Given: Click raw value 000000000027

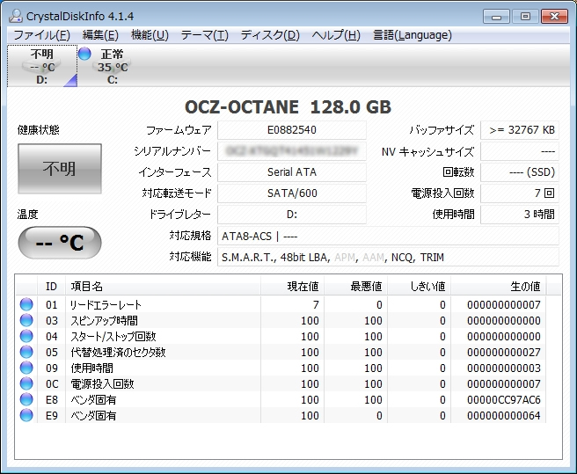Looking at the screenshot, I should point(504,352).
